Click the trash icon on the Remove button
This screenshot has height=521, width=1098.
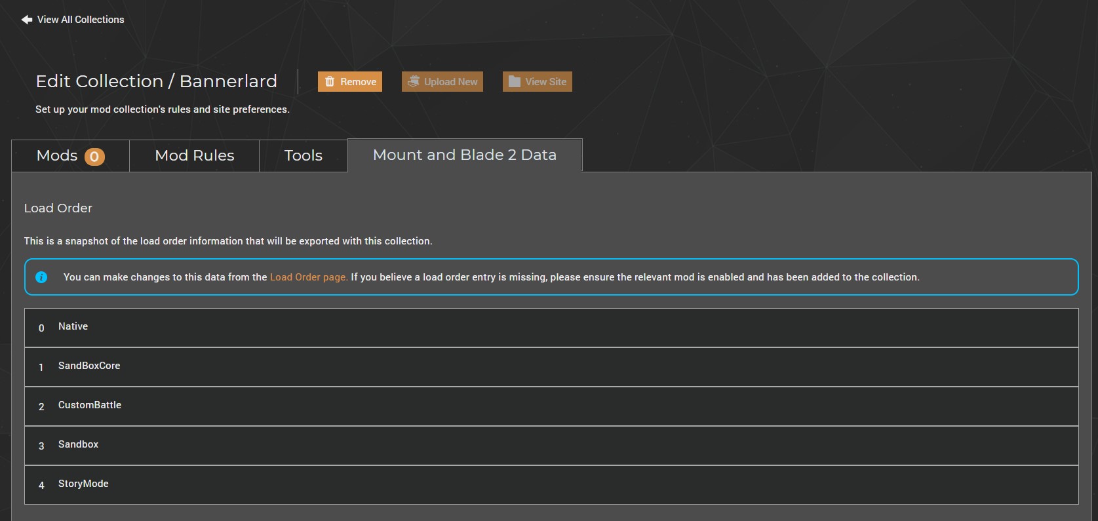coord(330,82)
